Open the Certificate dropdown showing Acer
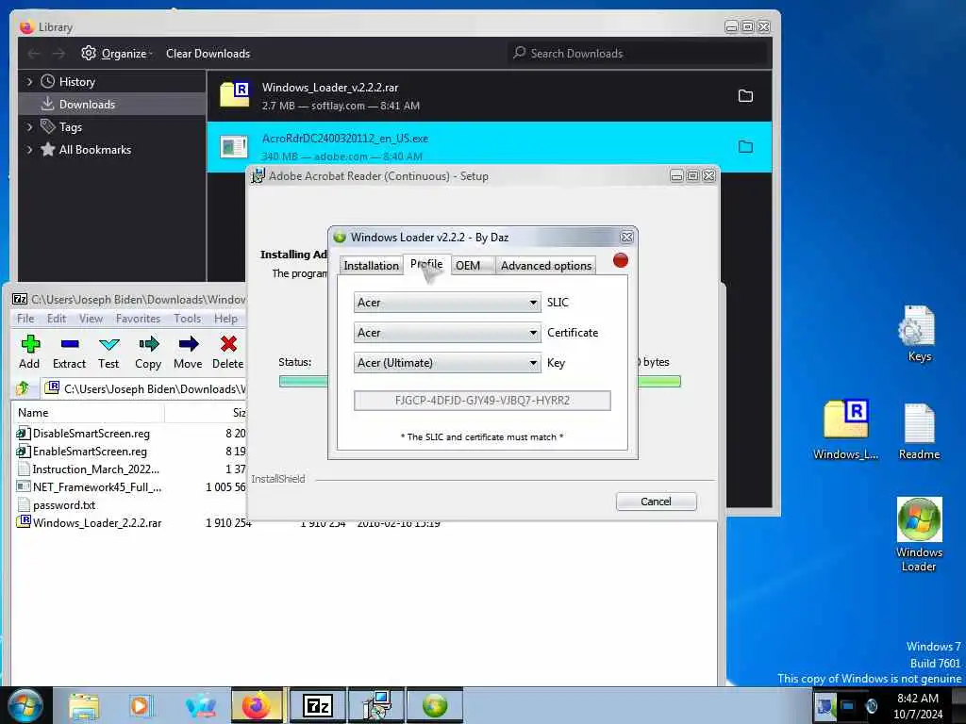 447,333
